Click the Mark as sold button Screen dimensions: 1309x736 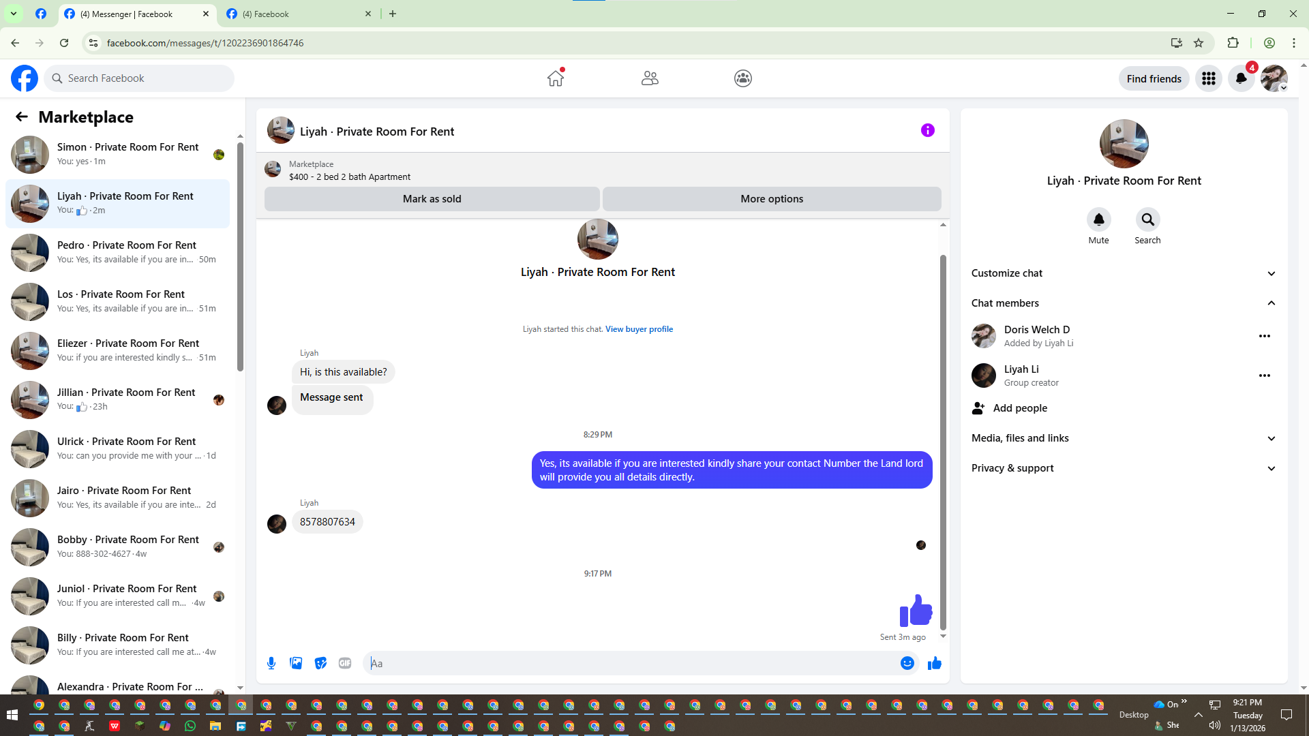pyautogui.click(x=432, y=199)
